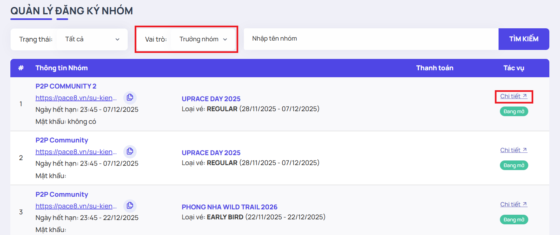
Task: Copy link icon in second group row
Action: tap(130, 151)
